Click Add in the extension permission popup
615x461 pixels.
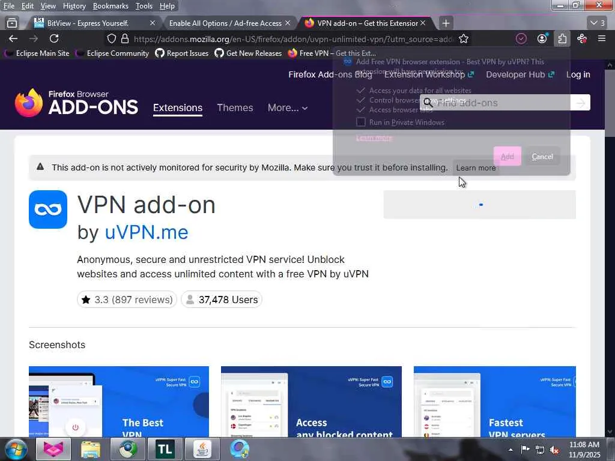click(x=507, y=156)
